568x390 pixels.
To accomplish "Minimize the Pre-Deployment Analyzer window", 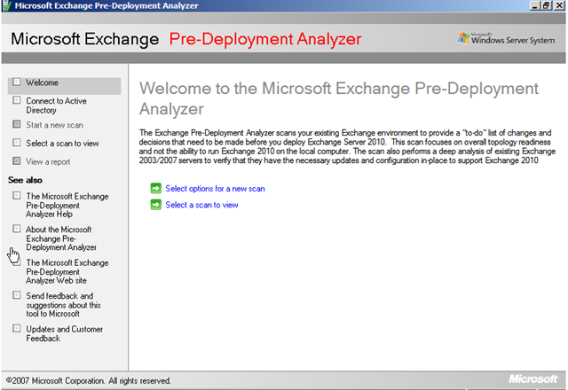I will click(534, 5).
